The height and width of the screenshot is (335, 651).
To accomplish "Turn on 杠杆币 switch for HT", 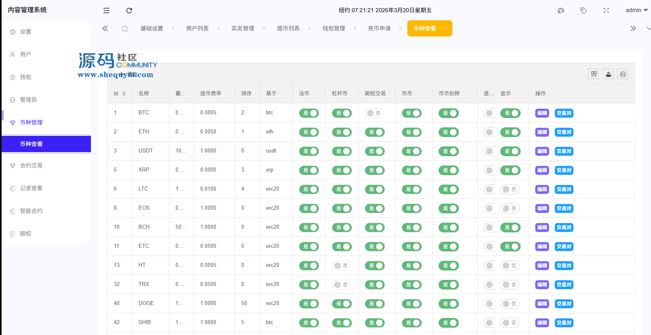I will coord(341,266).
